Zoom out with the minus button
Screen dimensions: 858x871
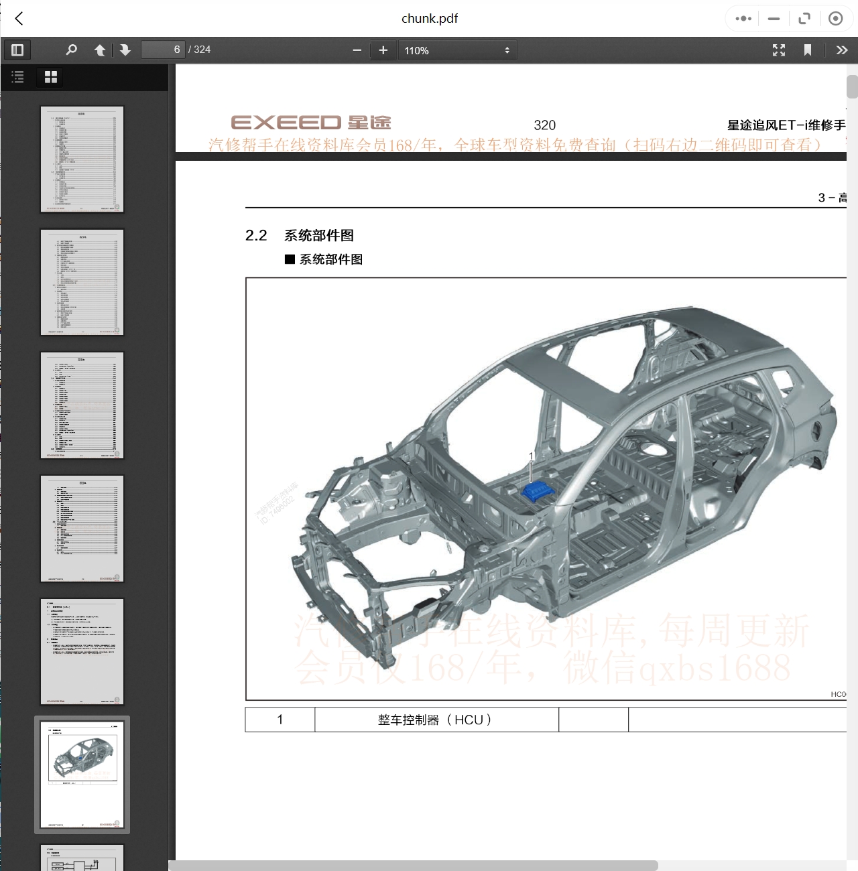tap(357, 50)
